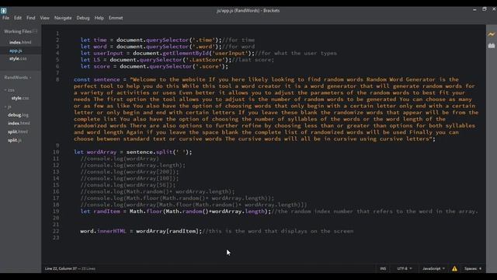Click the Brackets app icon in title bar
497x280 pixels.
pyautogui.click(x=3, y=10)
